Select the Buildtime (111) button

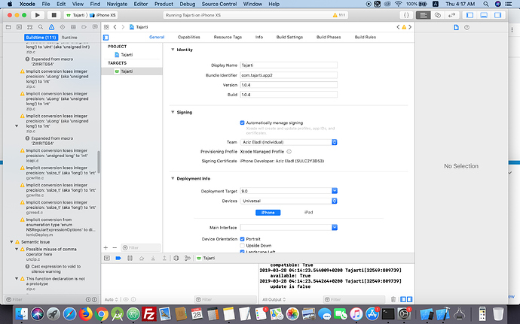pos(41,38)
